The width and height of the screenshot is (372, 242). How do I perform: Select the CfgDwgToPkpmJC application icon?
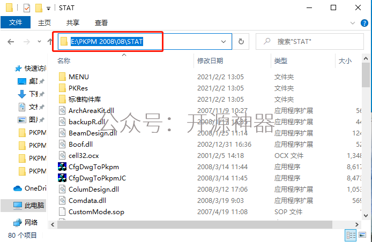pyautogui.click(x=62, y=178)
